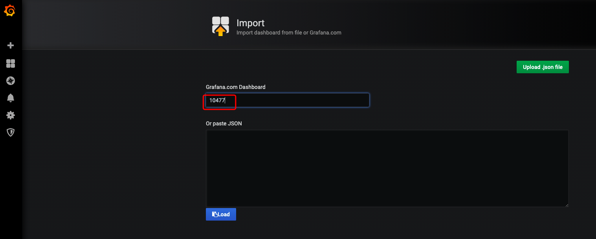Screen dimensions: 596x239
Task: Open the Create plus menu in sidebar
Action: coord(11,45)
